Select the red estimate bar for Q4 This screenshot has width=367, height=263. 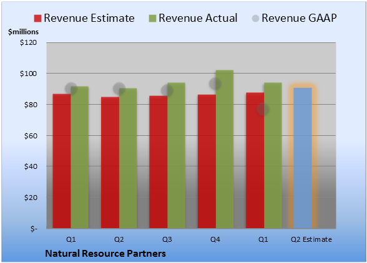tap(207, 161)
